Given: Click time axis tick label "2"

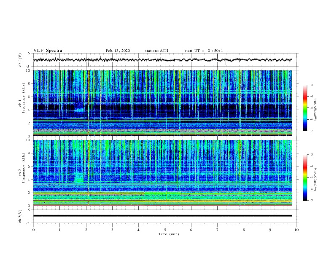Looking at the screenshot, I should [x=86, y=230].
